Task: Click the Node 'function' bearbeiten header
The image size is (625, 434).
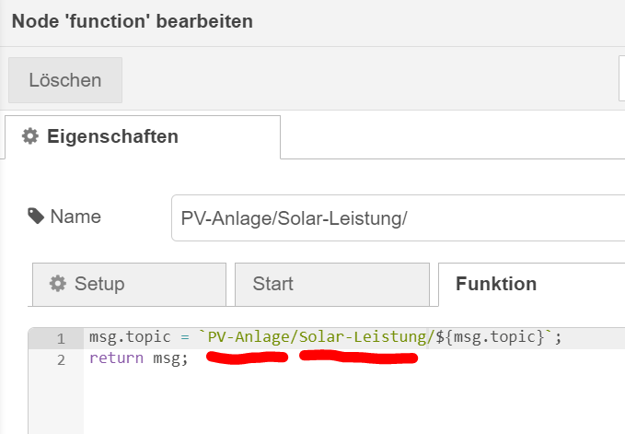Action: [x=133, y=21]
